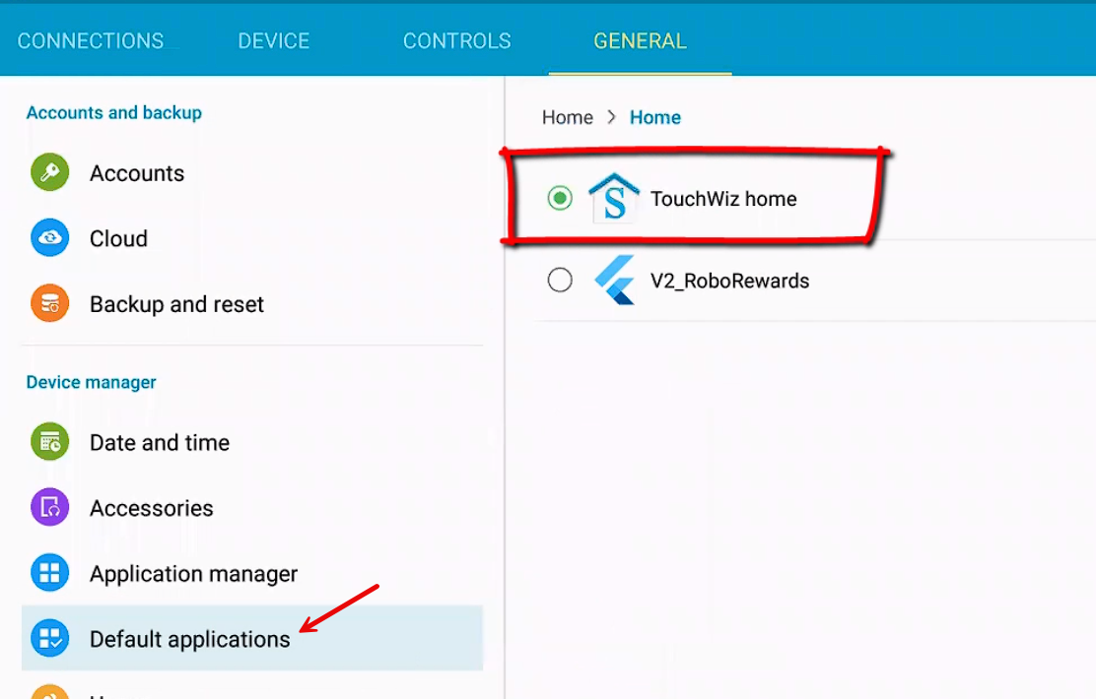This screenshot has width=1096, height=699.
Task: Click the Date and time calendar icon
Action: (49, 441)
